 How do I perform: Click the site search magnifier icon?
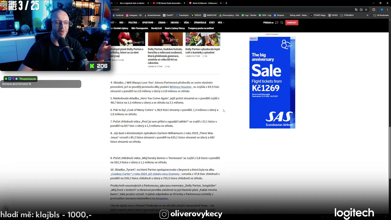tap(282, 23)
